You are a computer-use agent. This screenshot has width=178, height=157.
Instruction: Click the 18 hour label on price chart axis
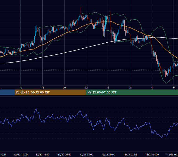coord(43,88)
